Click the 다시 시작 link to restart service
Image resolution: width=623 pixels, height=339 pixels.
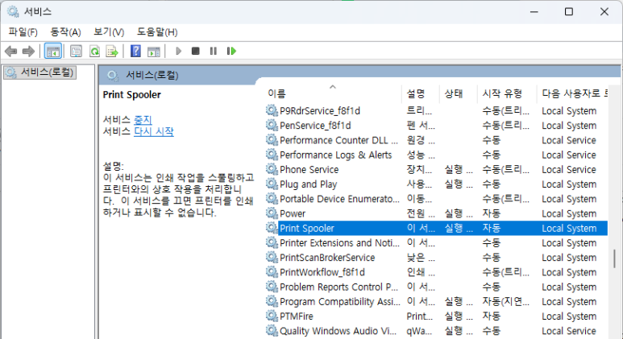(153, 131)
